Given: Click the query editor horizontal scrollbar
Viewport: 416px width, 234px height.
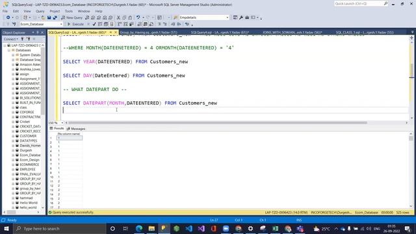Looking at the screenshot, I should pos(218,123).
